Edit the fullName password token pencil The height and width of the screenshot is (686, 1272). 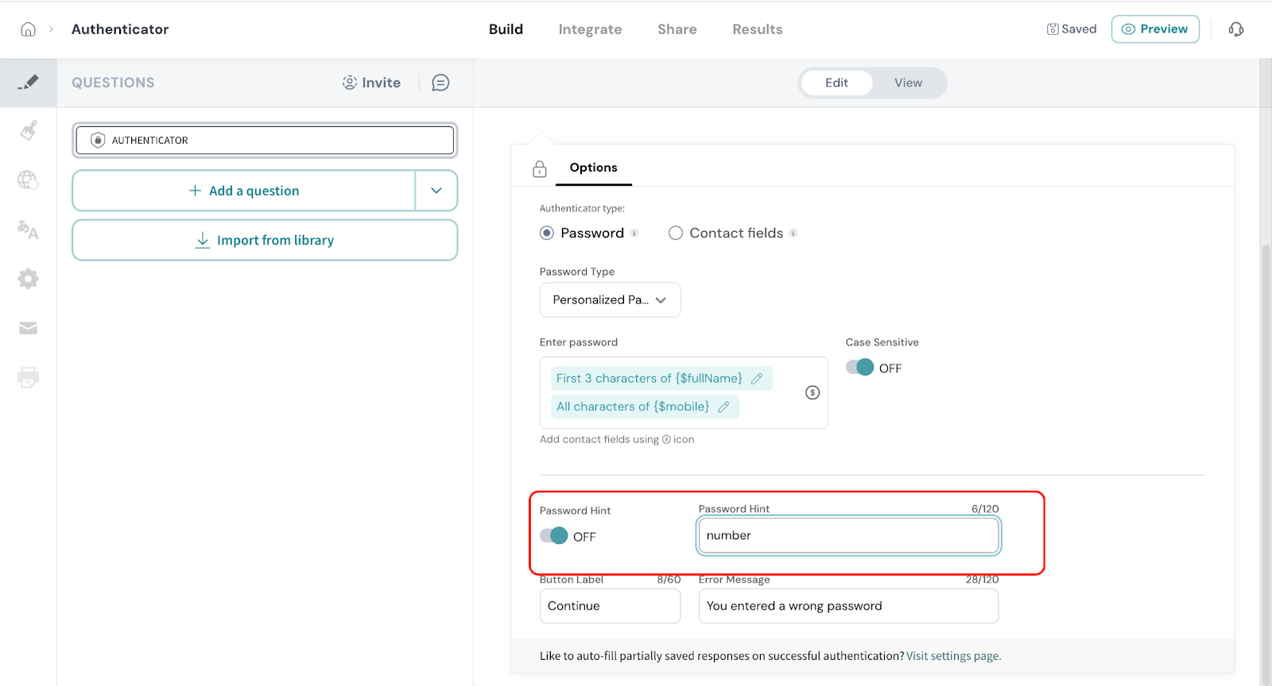pos(757,379)
